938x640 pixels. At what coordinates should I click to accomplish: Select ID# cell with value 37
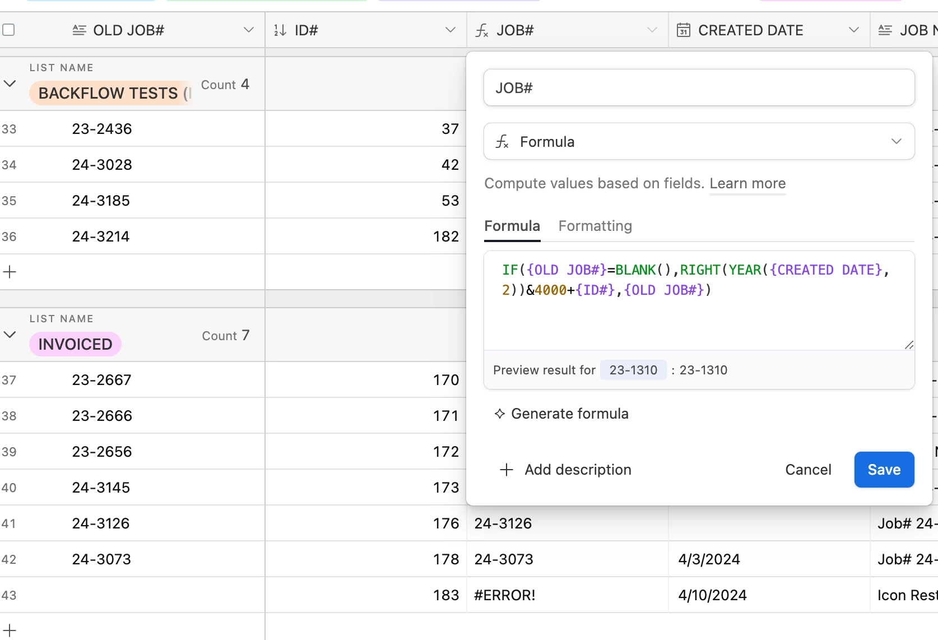pos(366,129)
